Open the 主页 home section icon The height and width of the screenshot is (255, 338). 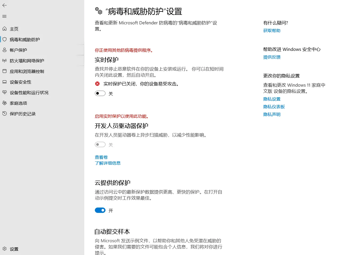4,29
